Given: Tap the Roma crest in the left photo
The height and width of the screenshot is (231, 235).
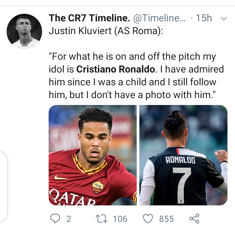Looking at the screenshot, I should [x=98, y=188].
